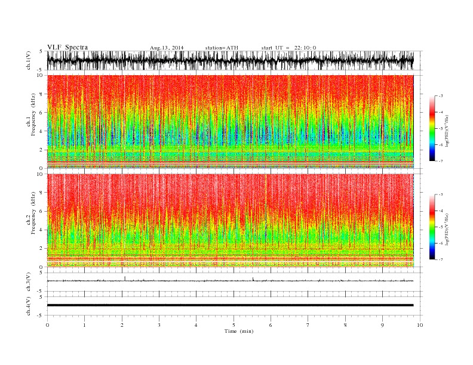Click time-axis tick label "8" at bottom
This screenshot has height=365, width=473.
pos(345,325)
